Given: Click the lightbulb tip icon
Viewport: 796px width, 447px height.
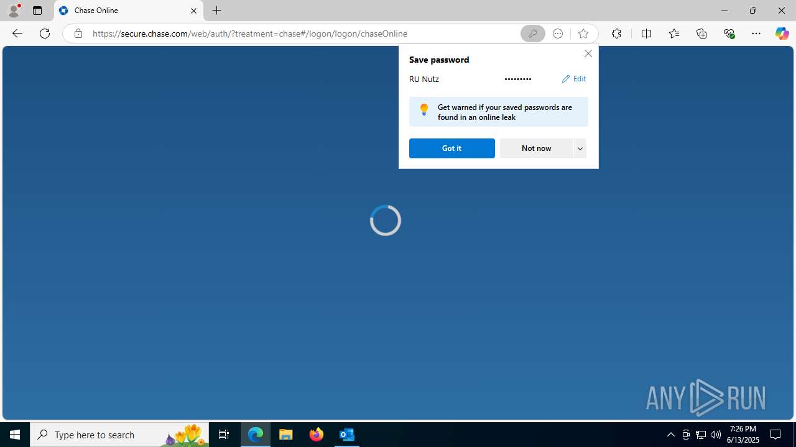Looking at the screenshot, I should pyautogui.click(x=424, y=110).
